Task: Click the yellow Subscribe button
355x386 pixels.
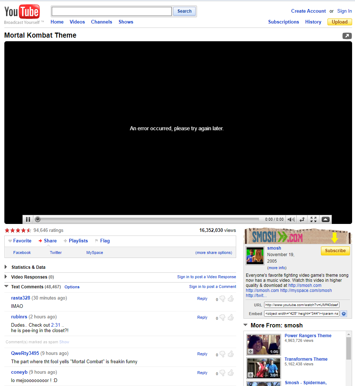Action: [x=335, y=251]
